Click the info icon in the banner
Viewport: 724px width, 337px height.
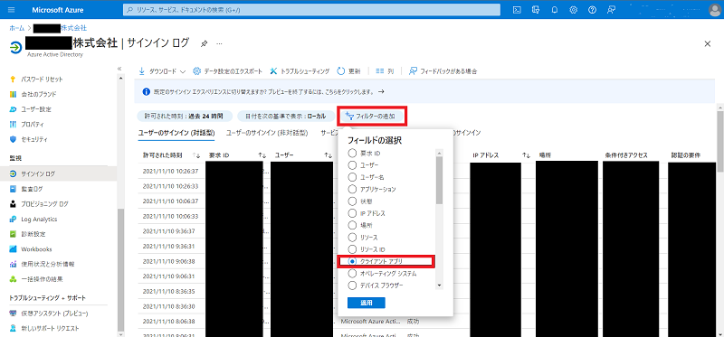(x=146, y=92)
